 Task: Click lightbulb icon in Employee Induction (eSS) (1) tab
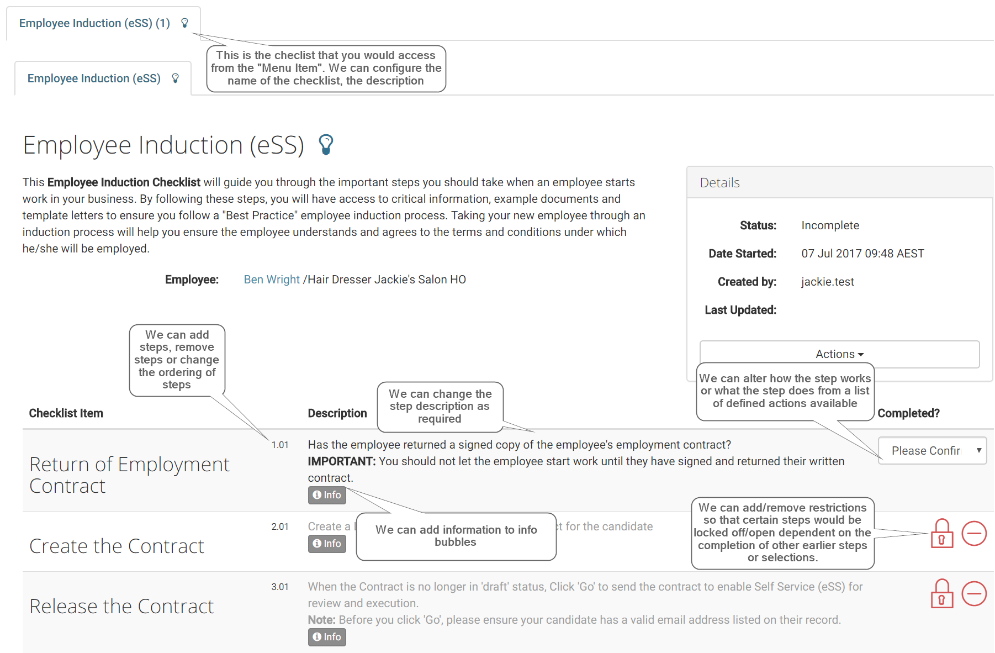coord(185,23)
